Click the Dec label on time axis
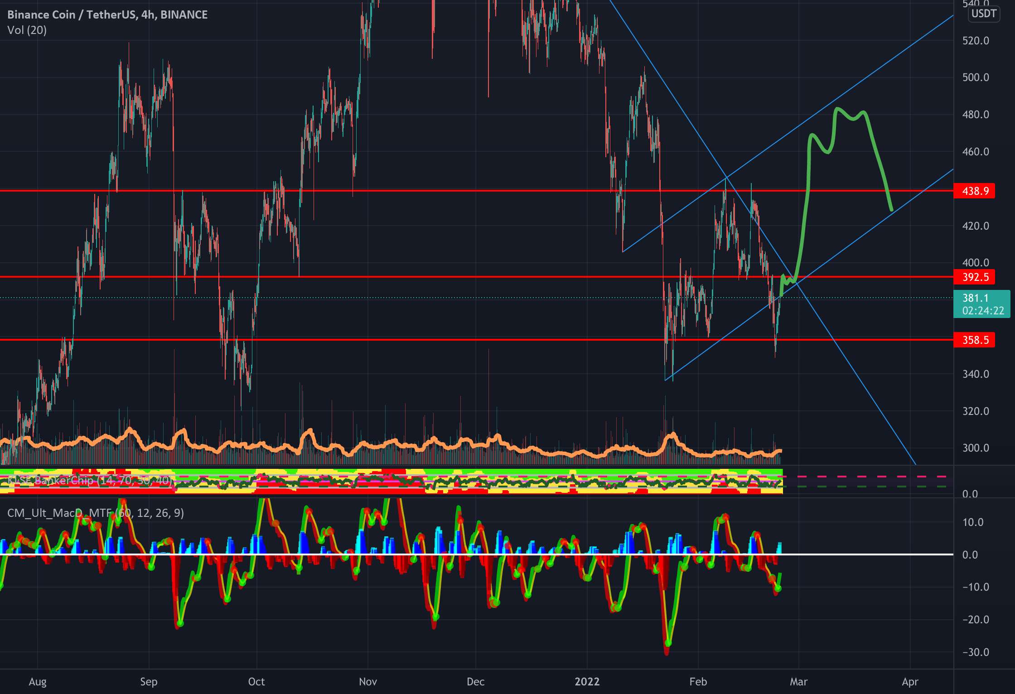Screen dimensions: 1015x694 [476, 682]
